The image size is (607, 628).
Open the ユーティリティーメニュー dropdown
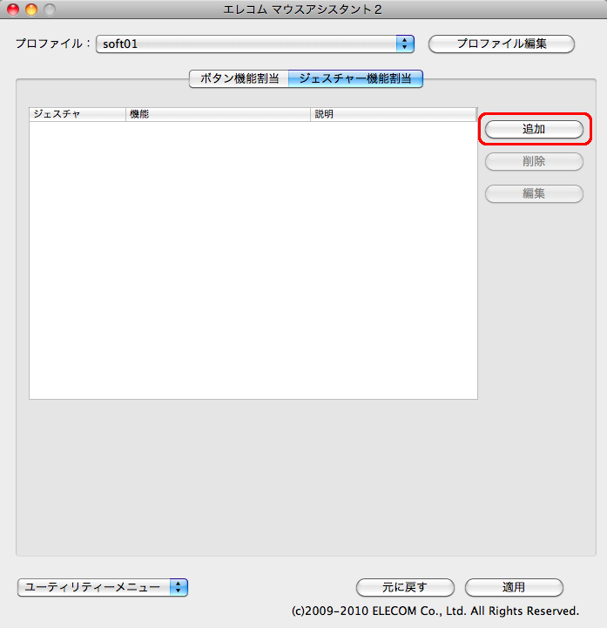[103, 587]
